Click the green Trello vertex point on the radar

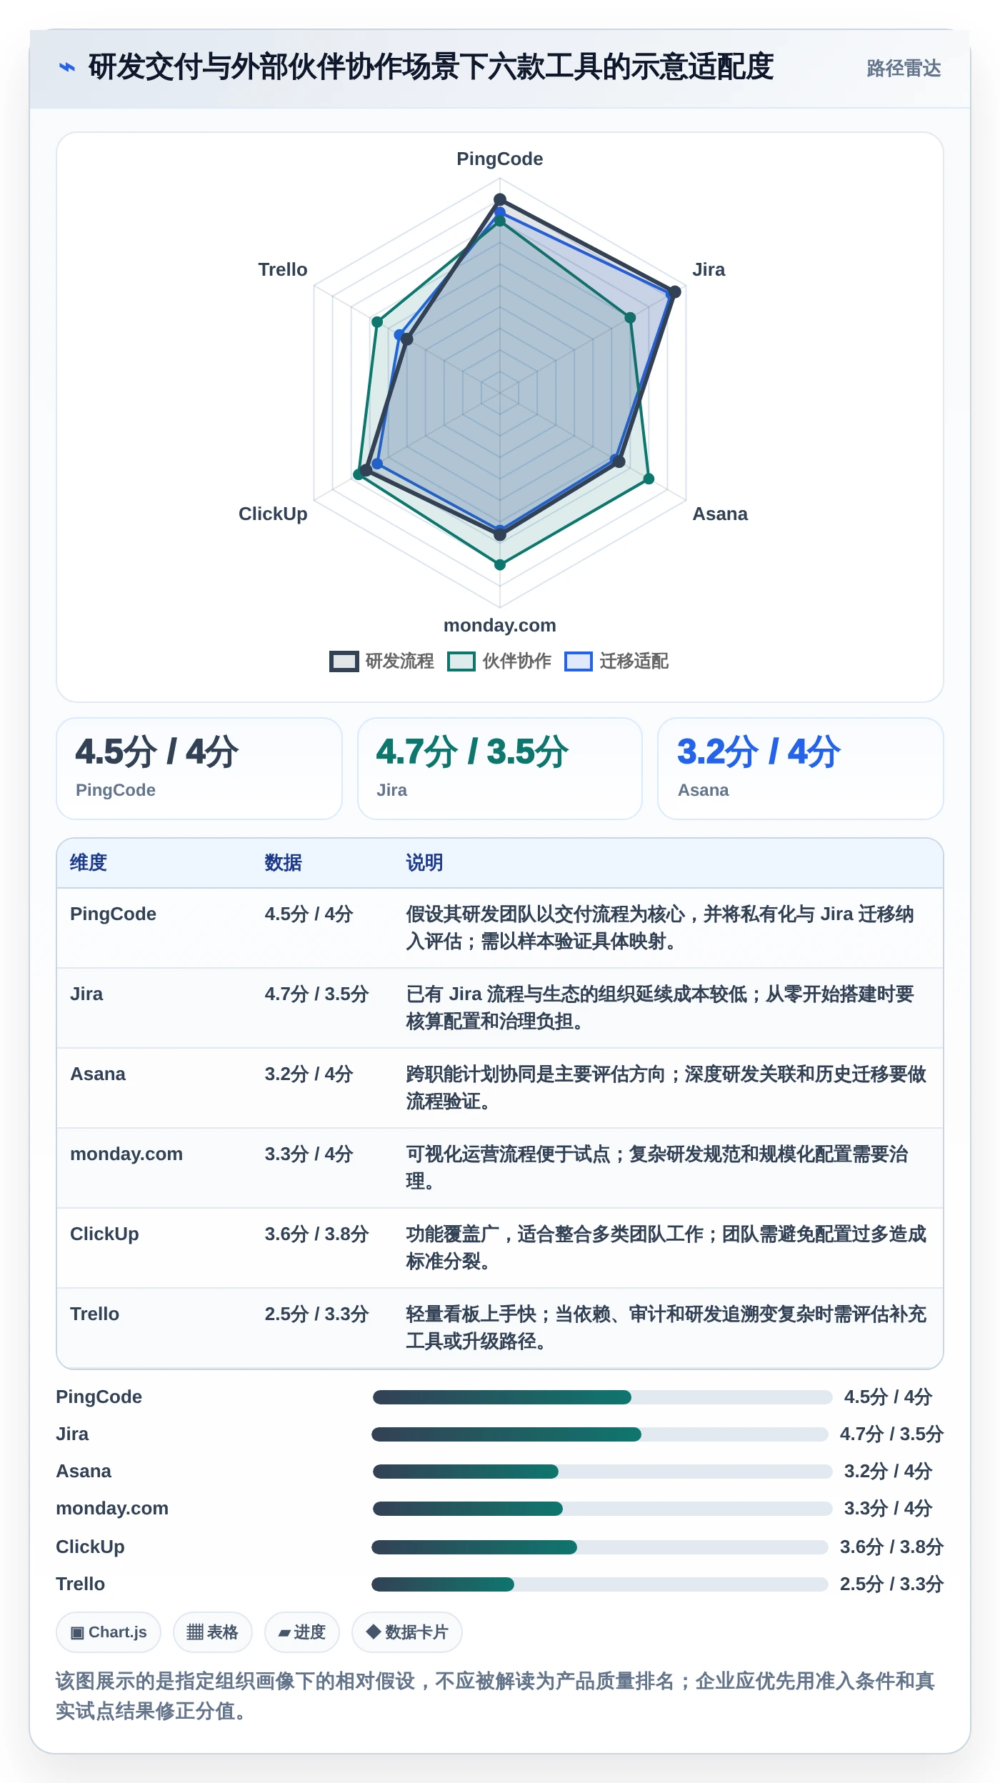click(x=377, y=322)
